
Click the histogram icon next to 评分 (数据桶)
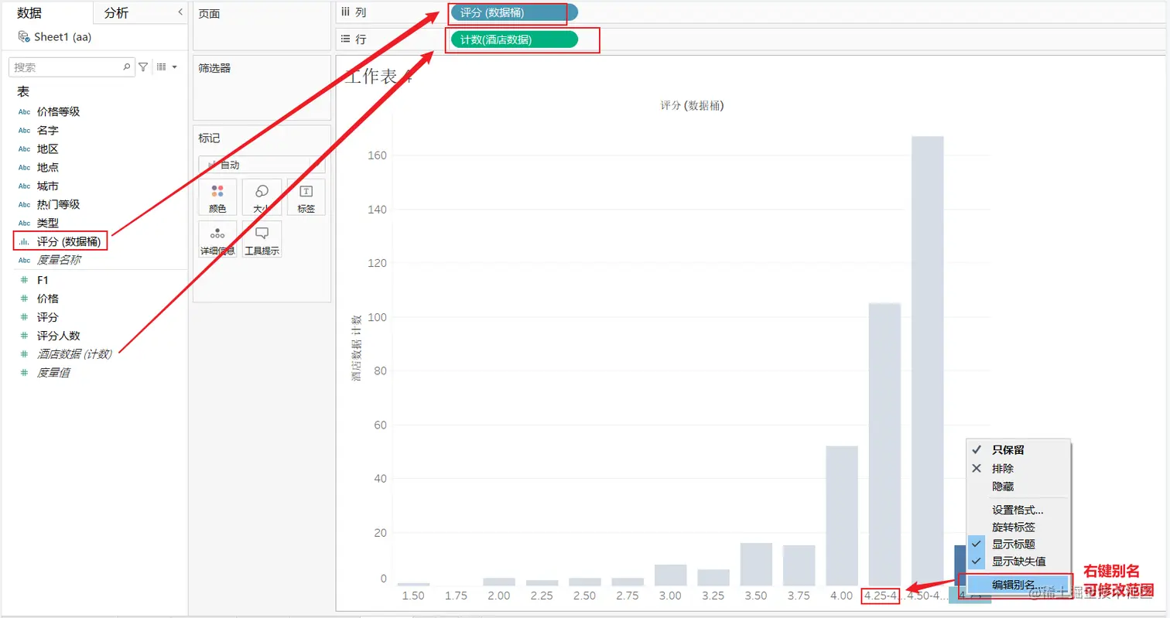point(24,242)
